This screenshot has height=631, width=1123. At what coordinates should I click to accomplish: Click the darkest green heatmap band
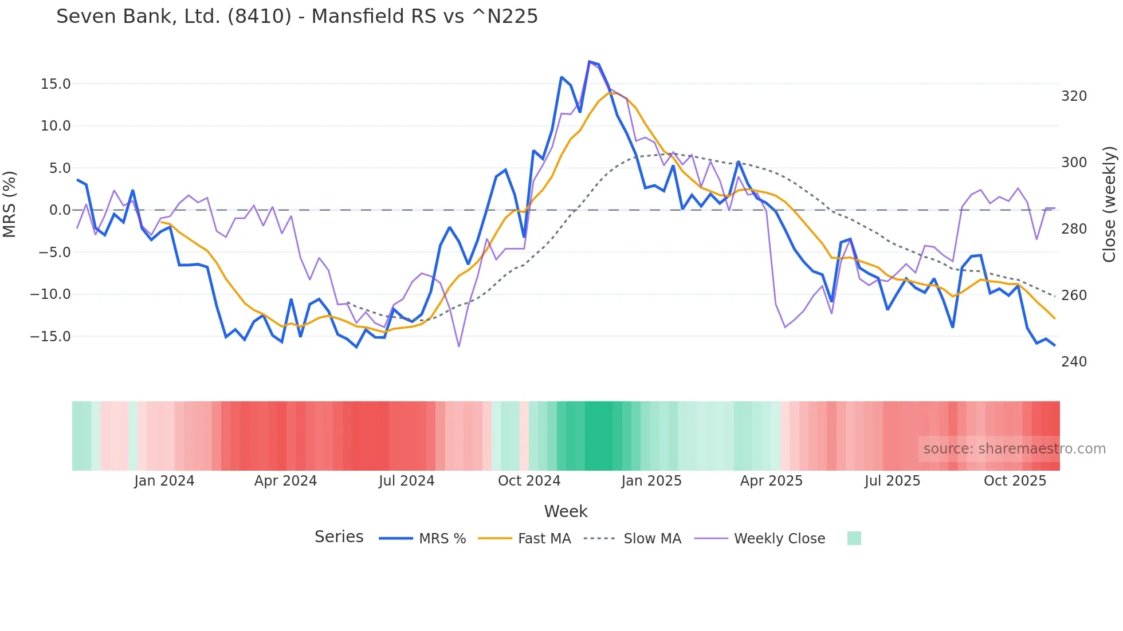599,436
